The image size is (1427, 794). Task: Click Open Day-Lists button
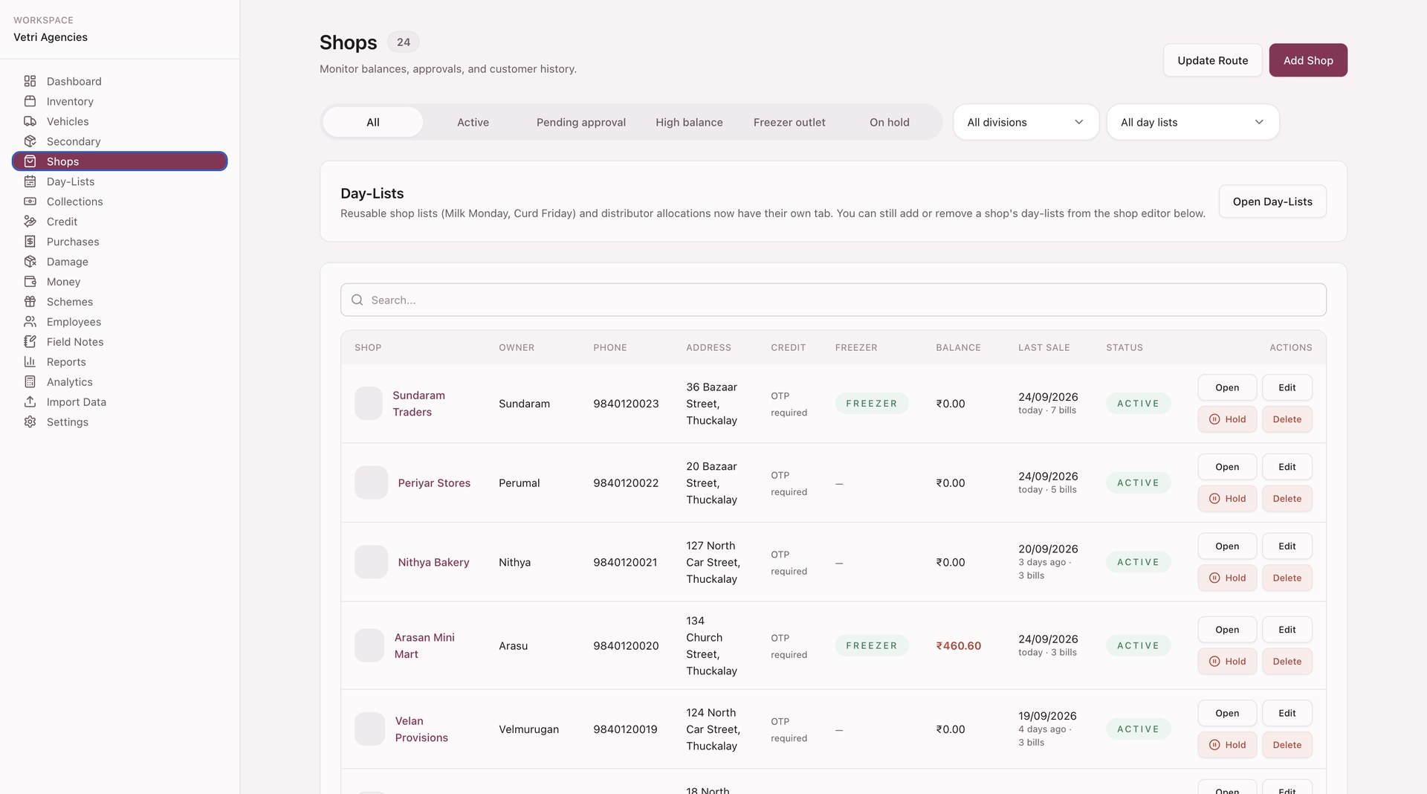1272,201
